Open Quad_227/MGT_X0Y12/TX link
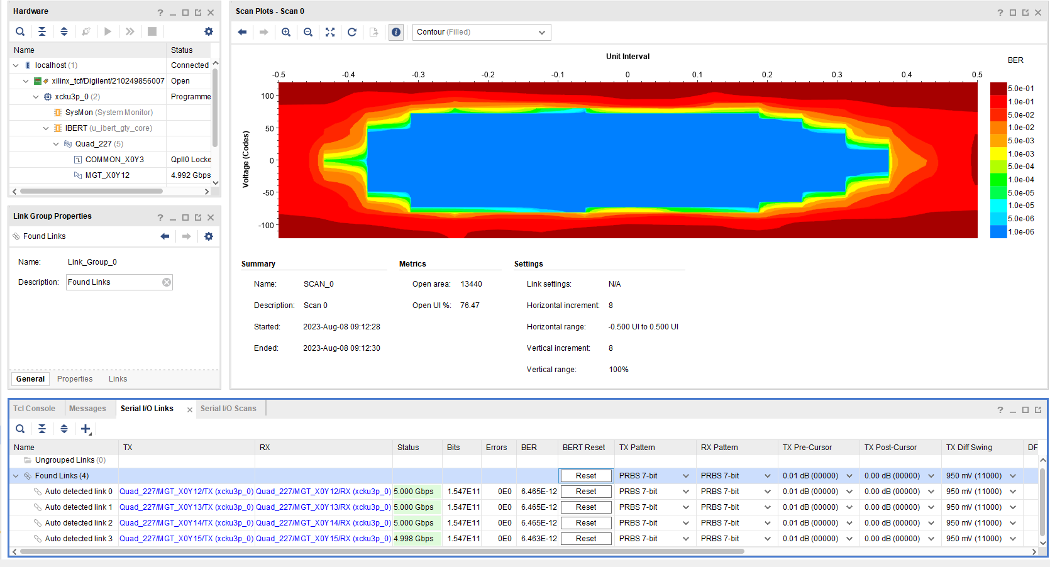Image resolution: width=1050 pixels, height=567 pixels. click(x=186, y=492)
